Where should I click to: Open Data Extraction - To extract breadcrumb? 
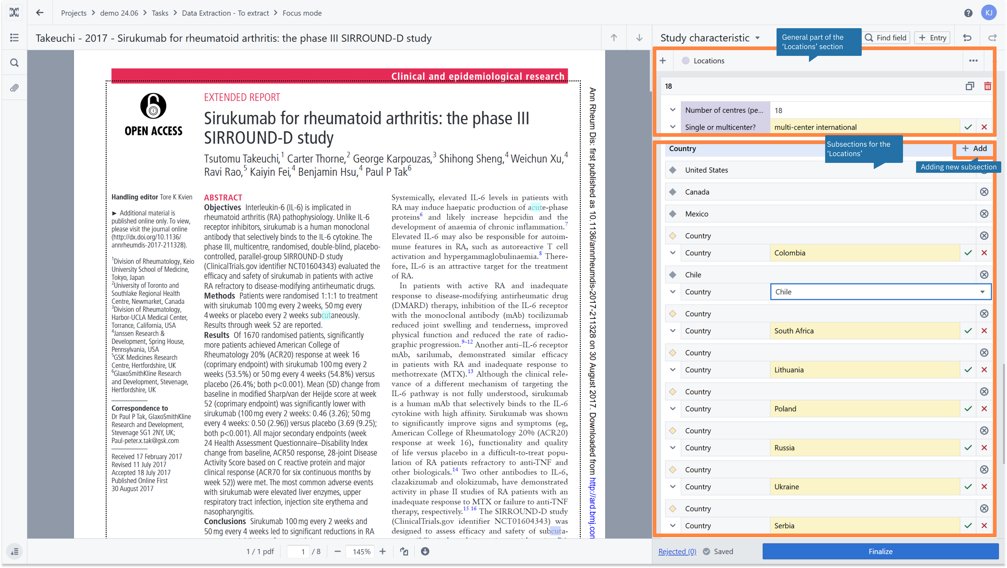[x=225, y=13]
